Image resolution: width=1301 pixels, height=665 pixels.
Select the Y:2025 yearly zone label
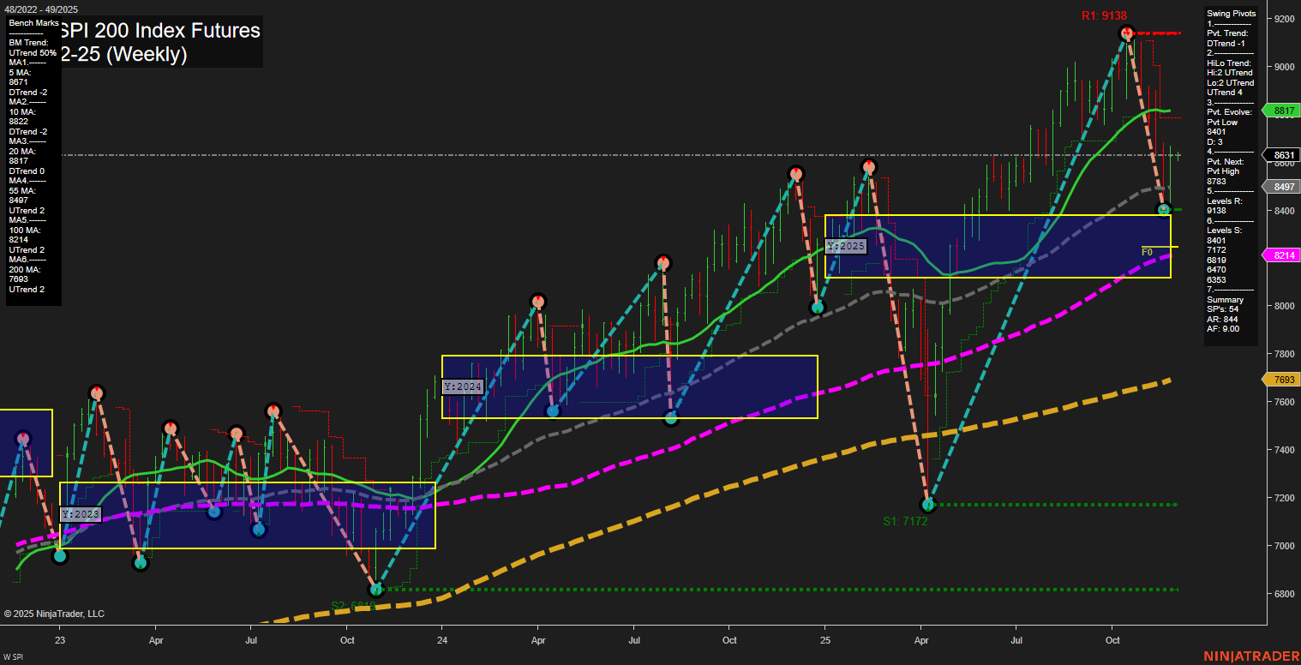click(847, 246)
